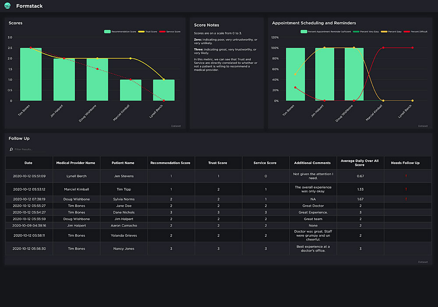Open the Dataset link under the Scores chart
Viewport: 438px width, 307px height.
pos(176,126)
